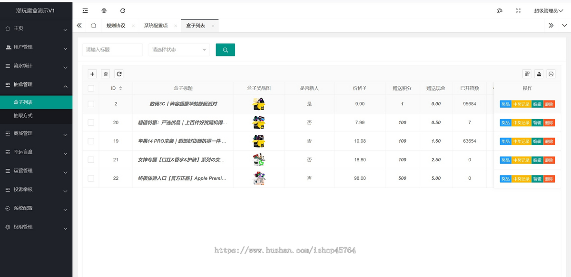
Task: Click the export table icon
Action: (x=539, y=74)
